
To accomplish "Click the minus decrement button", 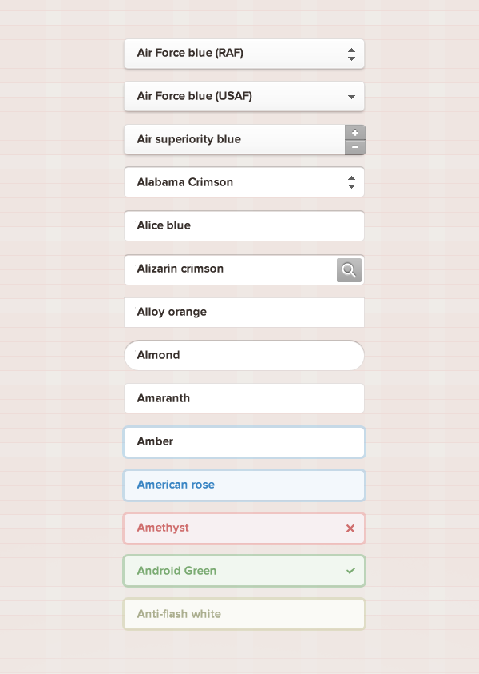I will [x=355, y=147].
